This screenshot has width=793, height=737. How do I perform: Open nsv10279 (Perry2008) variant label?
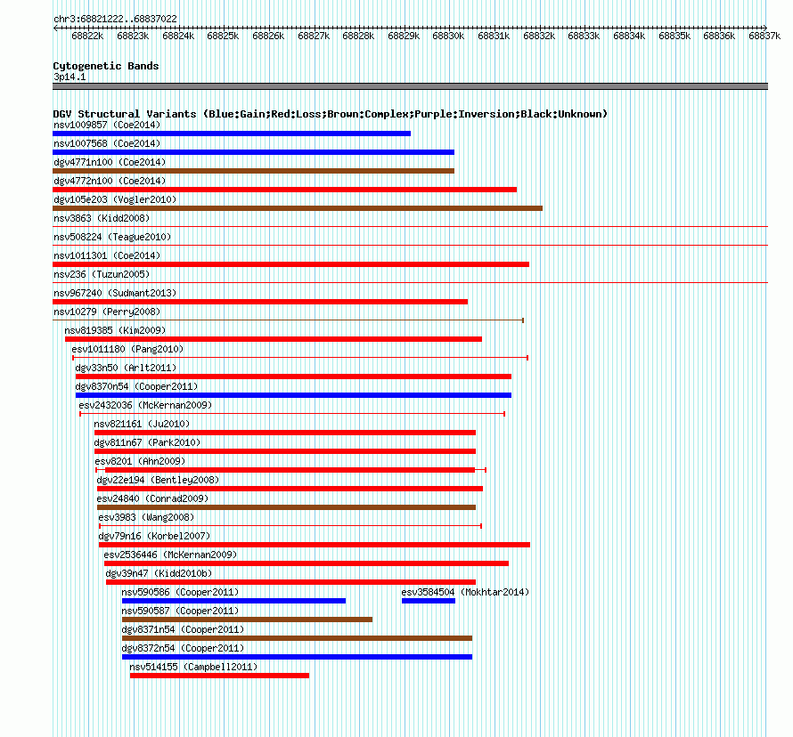point(107,312)
